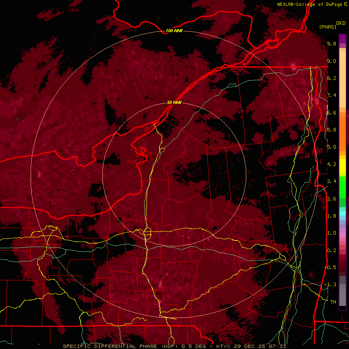Click the DKD legend unit label

coord(341,23)
